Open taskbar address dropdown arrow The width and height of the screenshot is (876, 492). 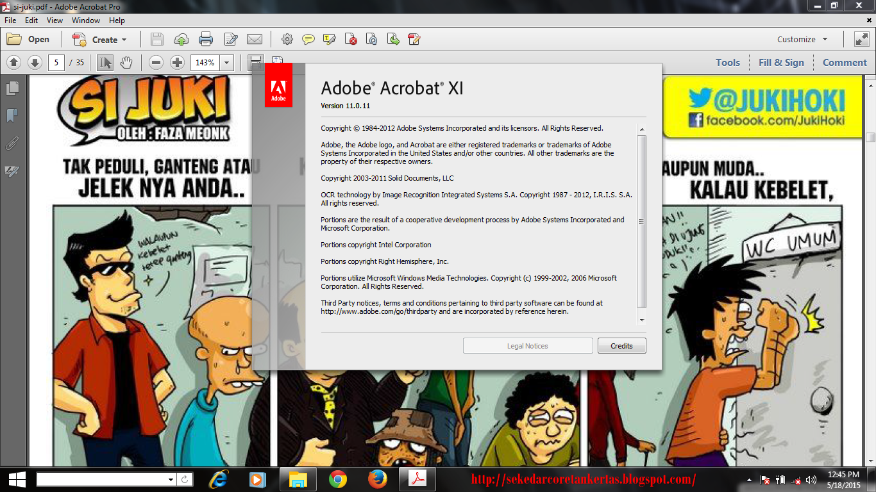click(x=171, y=479)
